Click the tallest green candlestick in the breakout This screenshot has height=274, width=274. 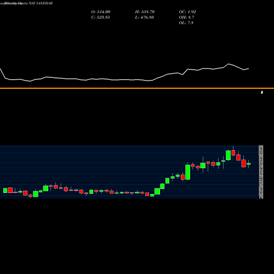188,172
